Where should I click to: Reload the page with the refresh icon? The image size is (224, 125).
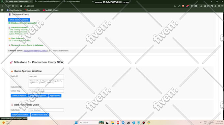10,6
